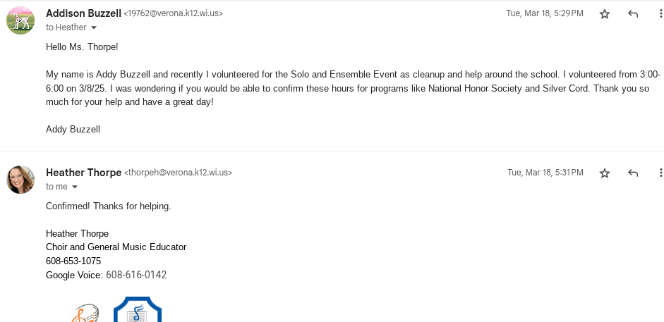Show details dropdown beside 'to me'
The image size is (664, 322).
click(x=75, y=187)
